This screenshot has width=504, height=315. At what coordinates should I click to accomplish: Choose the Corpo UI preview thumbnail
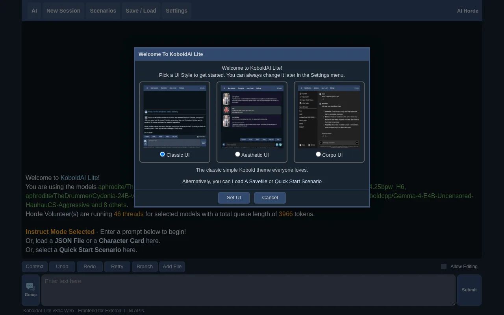click(x=329, y=117)
